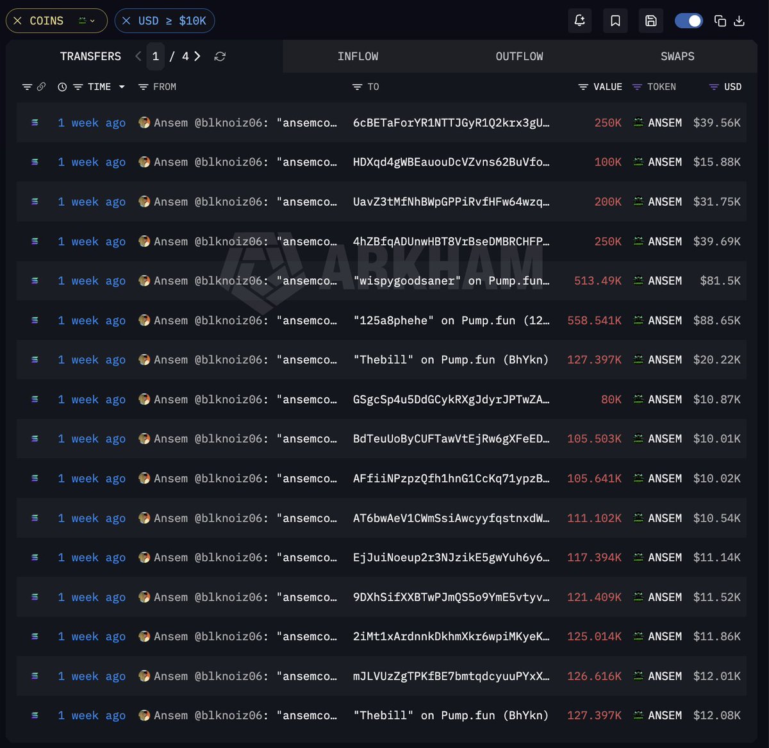This screenshot has width=769, height=748.
Task: Open address BdTeuUoByCUFTawVtEjRw6gXFeED
Action: (x=451, y=438)
